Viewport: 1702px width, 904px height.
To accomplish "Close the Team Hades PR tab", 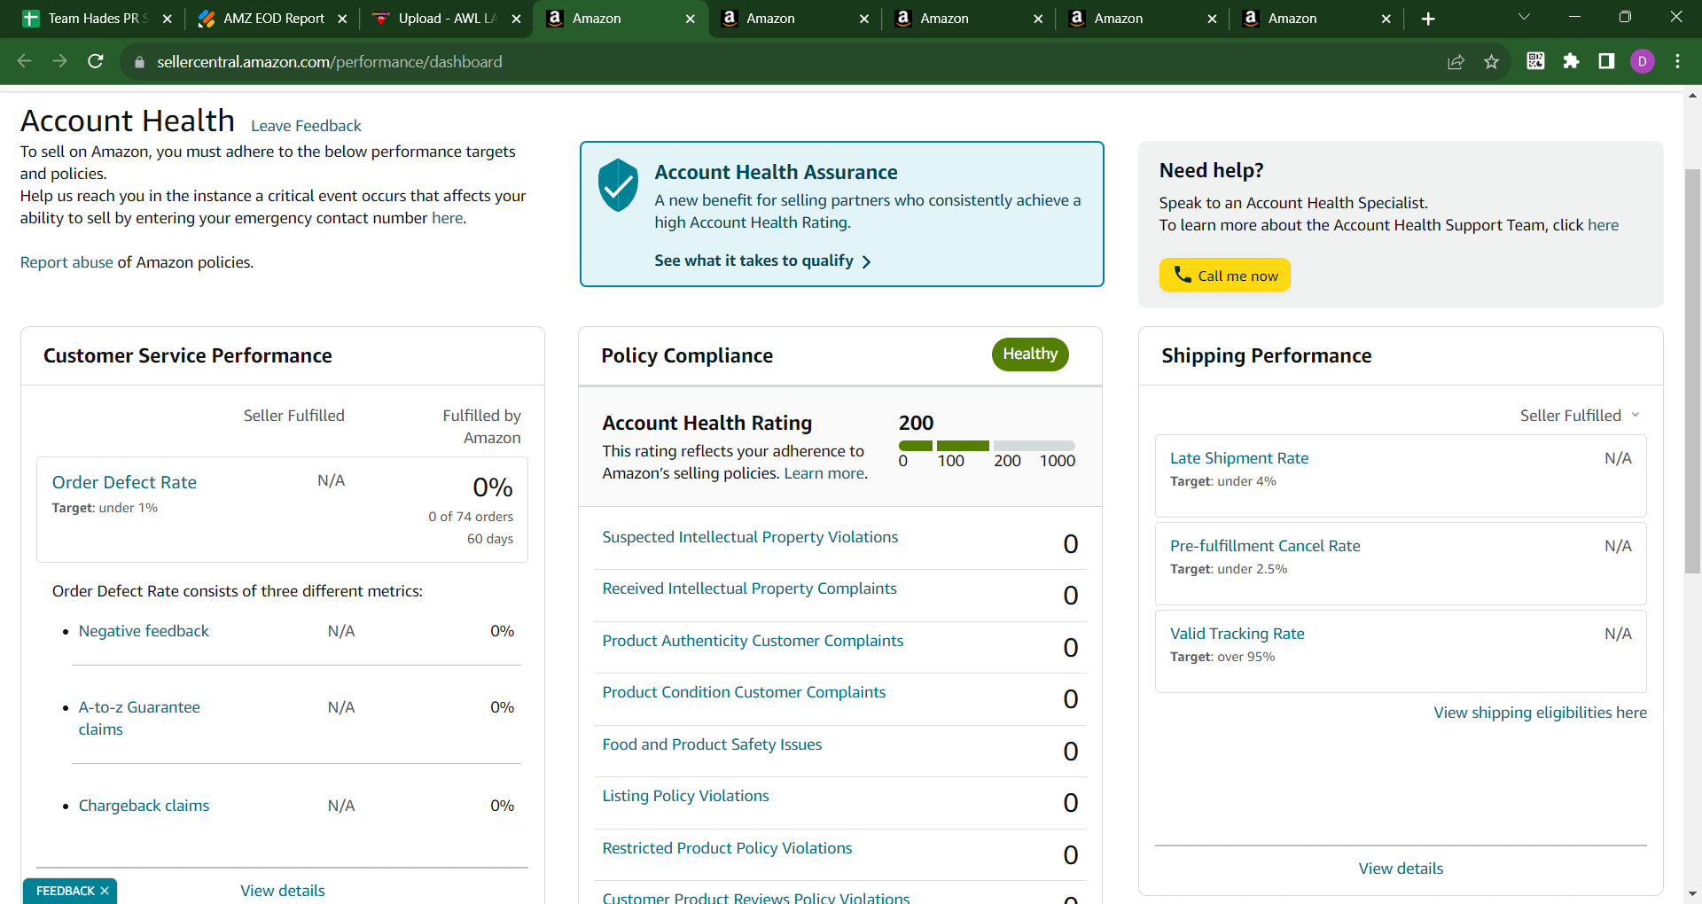I will tap(167, 19).
